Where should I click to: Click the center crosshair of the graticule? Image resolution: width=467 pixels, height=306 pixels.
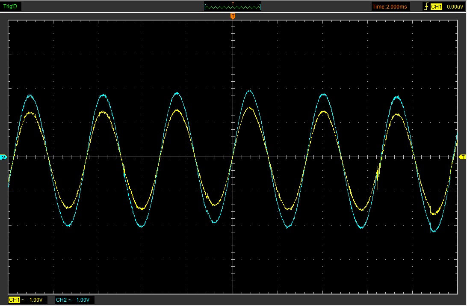click(x=233, y=157)
